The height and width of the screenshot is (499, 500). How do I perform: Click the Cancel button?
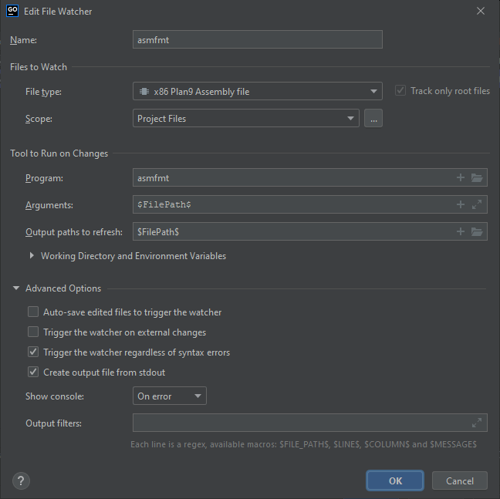click(x=460, y=480)
